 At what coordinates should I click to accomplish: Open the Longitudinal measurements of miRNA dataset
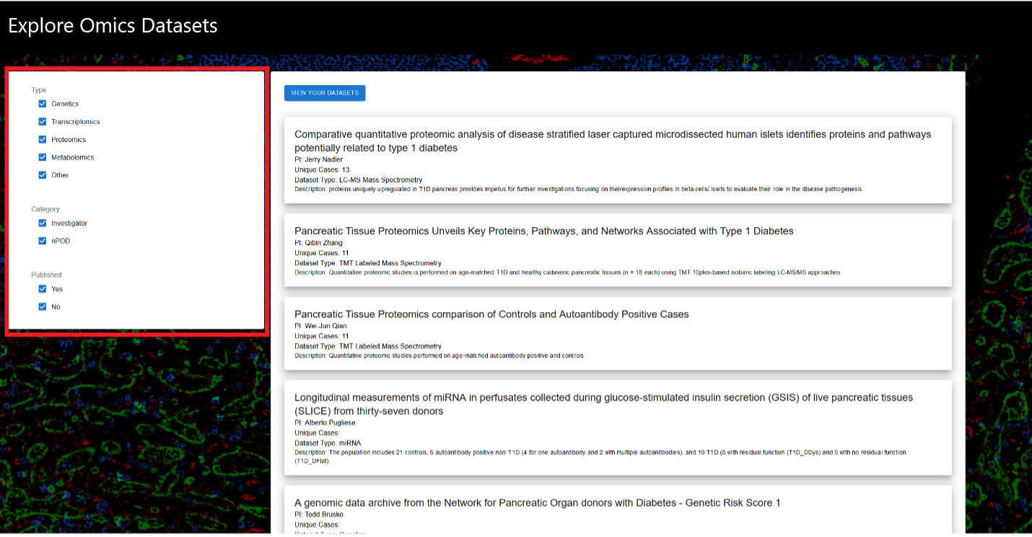(603, 404)
